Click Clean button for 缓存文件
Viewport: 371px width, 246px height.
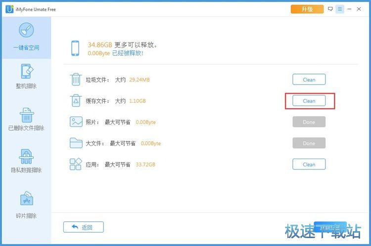pyautogui.click(x=309, y=101)
